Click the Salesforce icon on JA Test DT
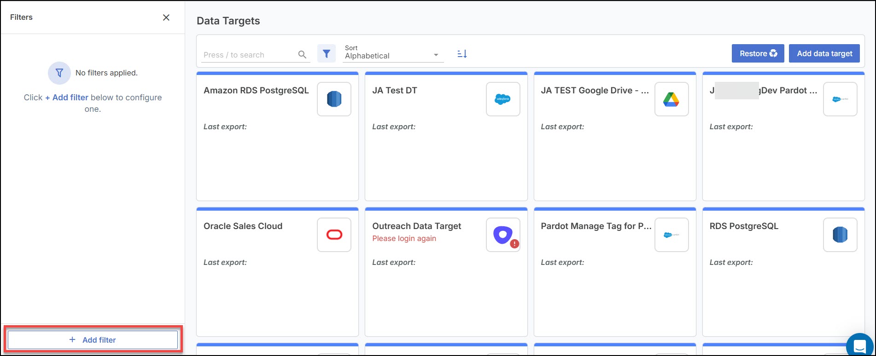The image size is (876, 356). coord(503,99)
